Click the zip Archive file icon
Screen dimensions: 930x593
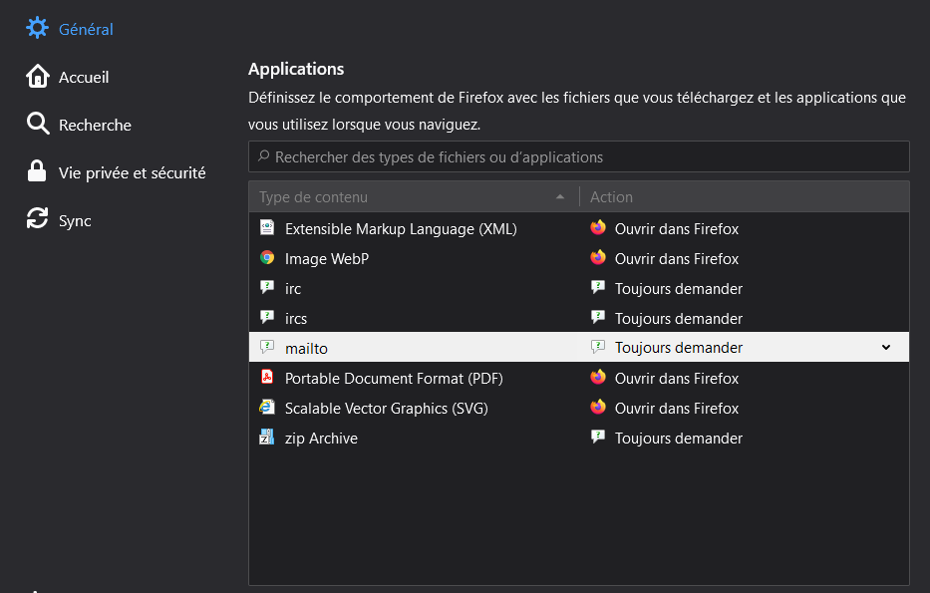(x=267, y=438)
